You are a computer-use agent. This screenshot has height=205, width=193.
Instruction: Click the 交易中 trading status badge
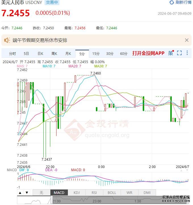pos(52,2)
